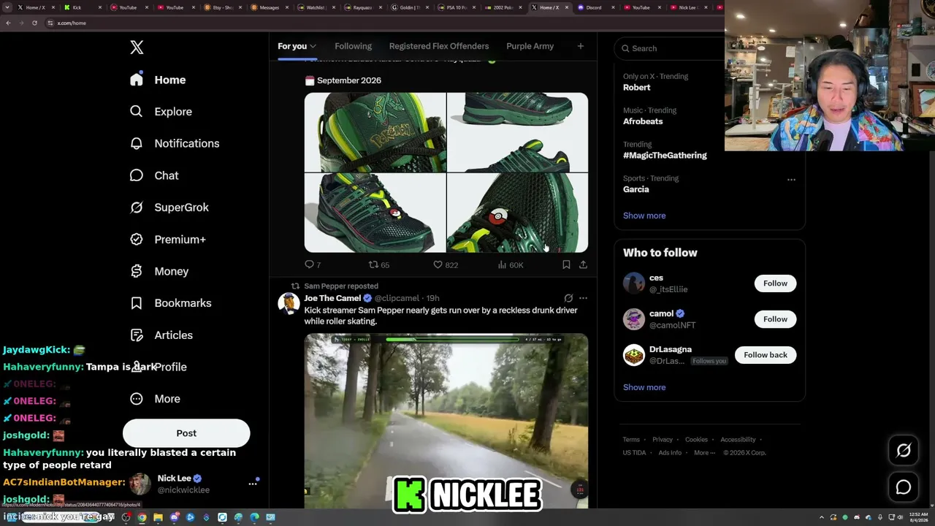This screenshot has height=526, width=935.
Task: Open more options on Joe The Camel post
Action: pyautogui.click(x=583, y=298)
